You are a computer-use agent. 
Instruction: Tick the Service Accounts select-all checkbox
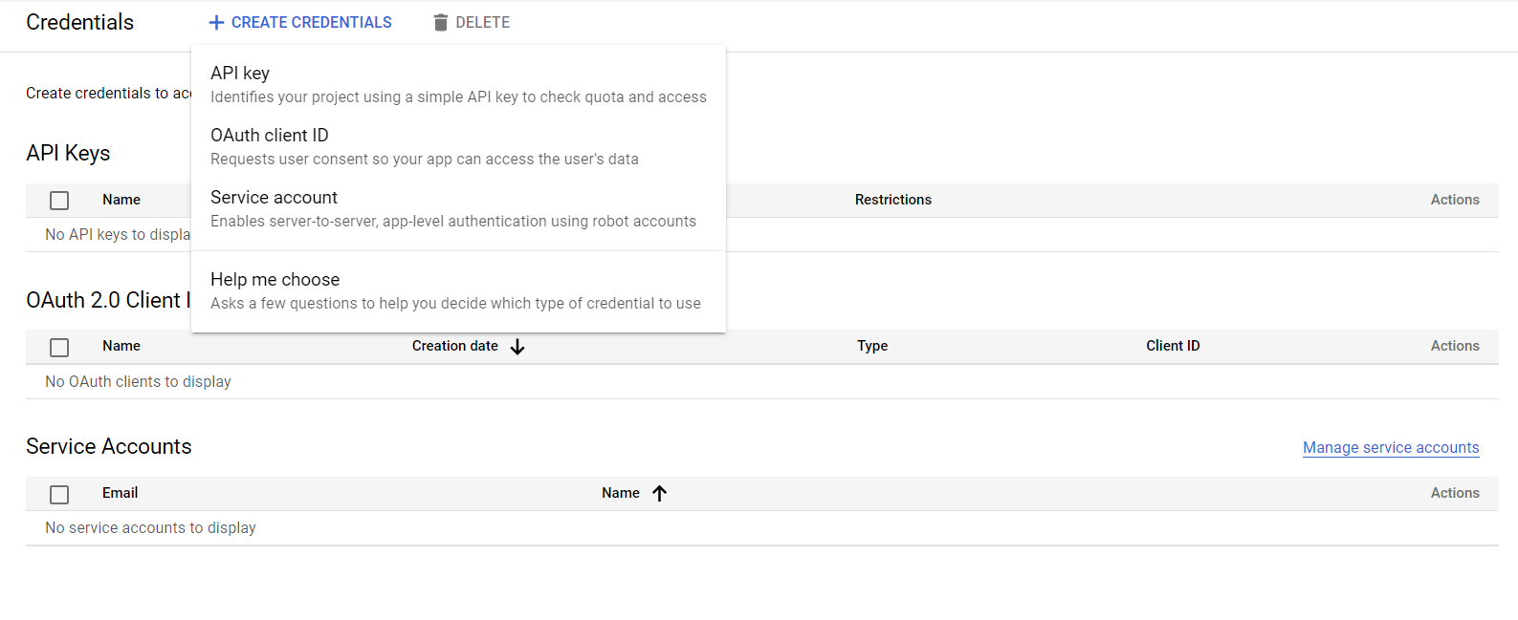[x=59, y=495]
